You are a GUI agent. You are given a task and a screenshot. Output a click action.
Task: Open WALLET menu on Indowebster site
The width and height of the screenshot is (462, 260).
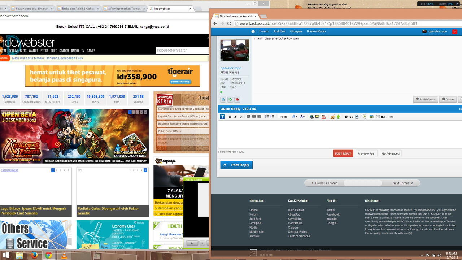[34, 51]
